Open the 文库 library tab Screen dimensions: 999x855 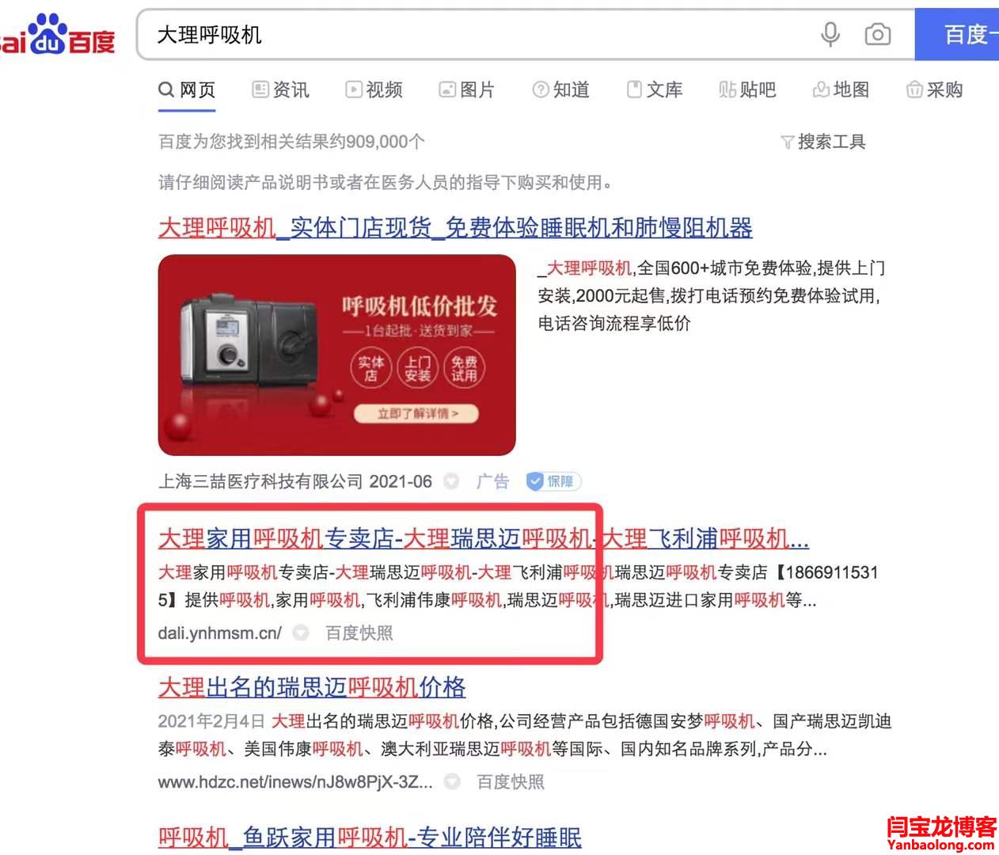[x=654, y=89]
